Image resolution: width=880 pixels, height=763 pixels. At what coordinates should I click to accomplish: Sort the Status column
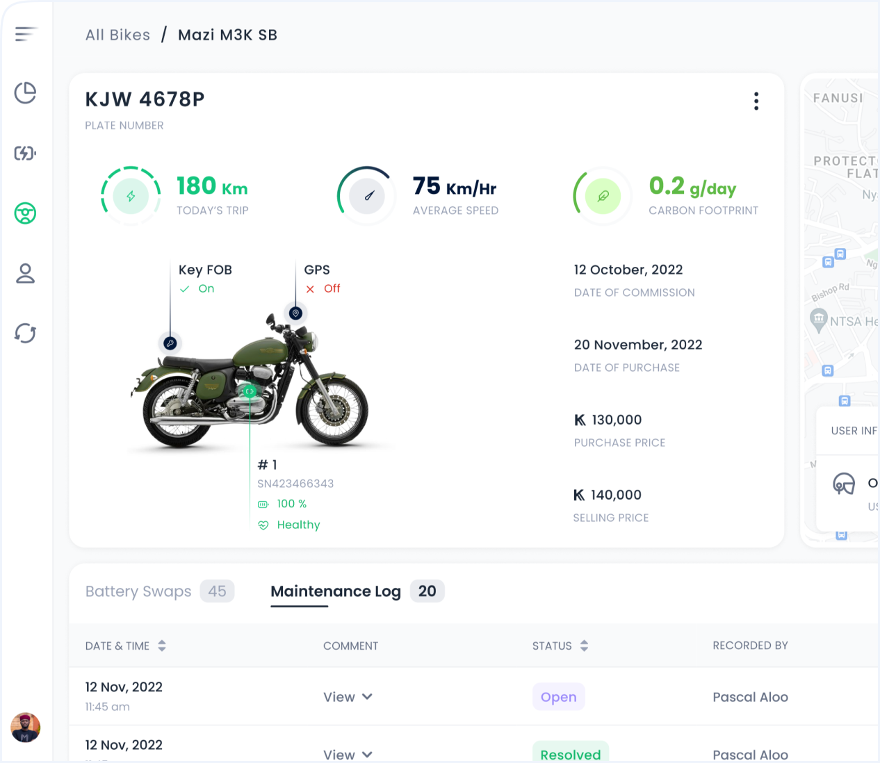584,646
